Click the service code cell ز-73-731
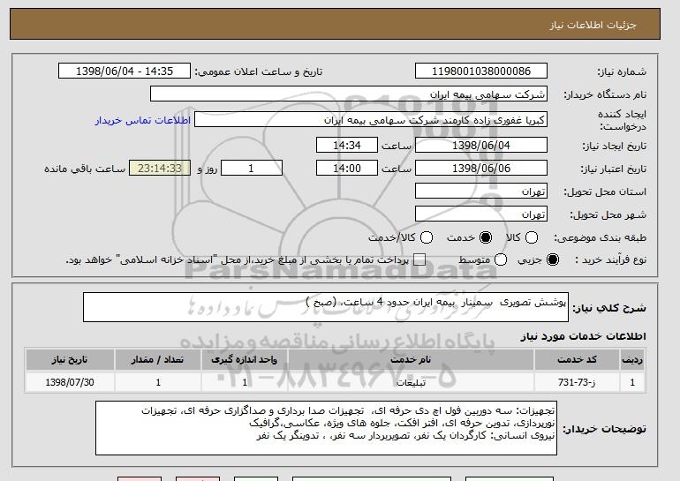 point(577,382)
